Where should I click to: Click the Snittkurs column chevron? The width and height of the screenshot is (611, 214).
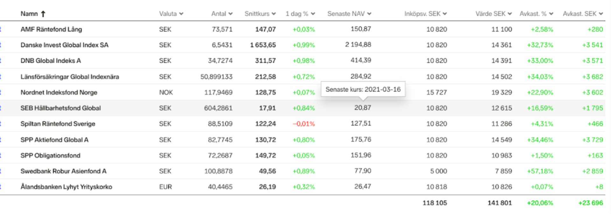click(x=274, y=14)
